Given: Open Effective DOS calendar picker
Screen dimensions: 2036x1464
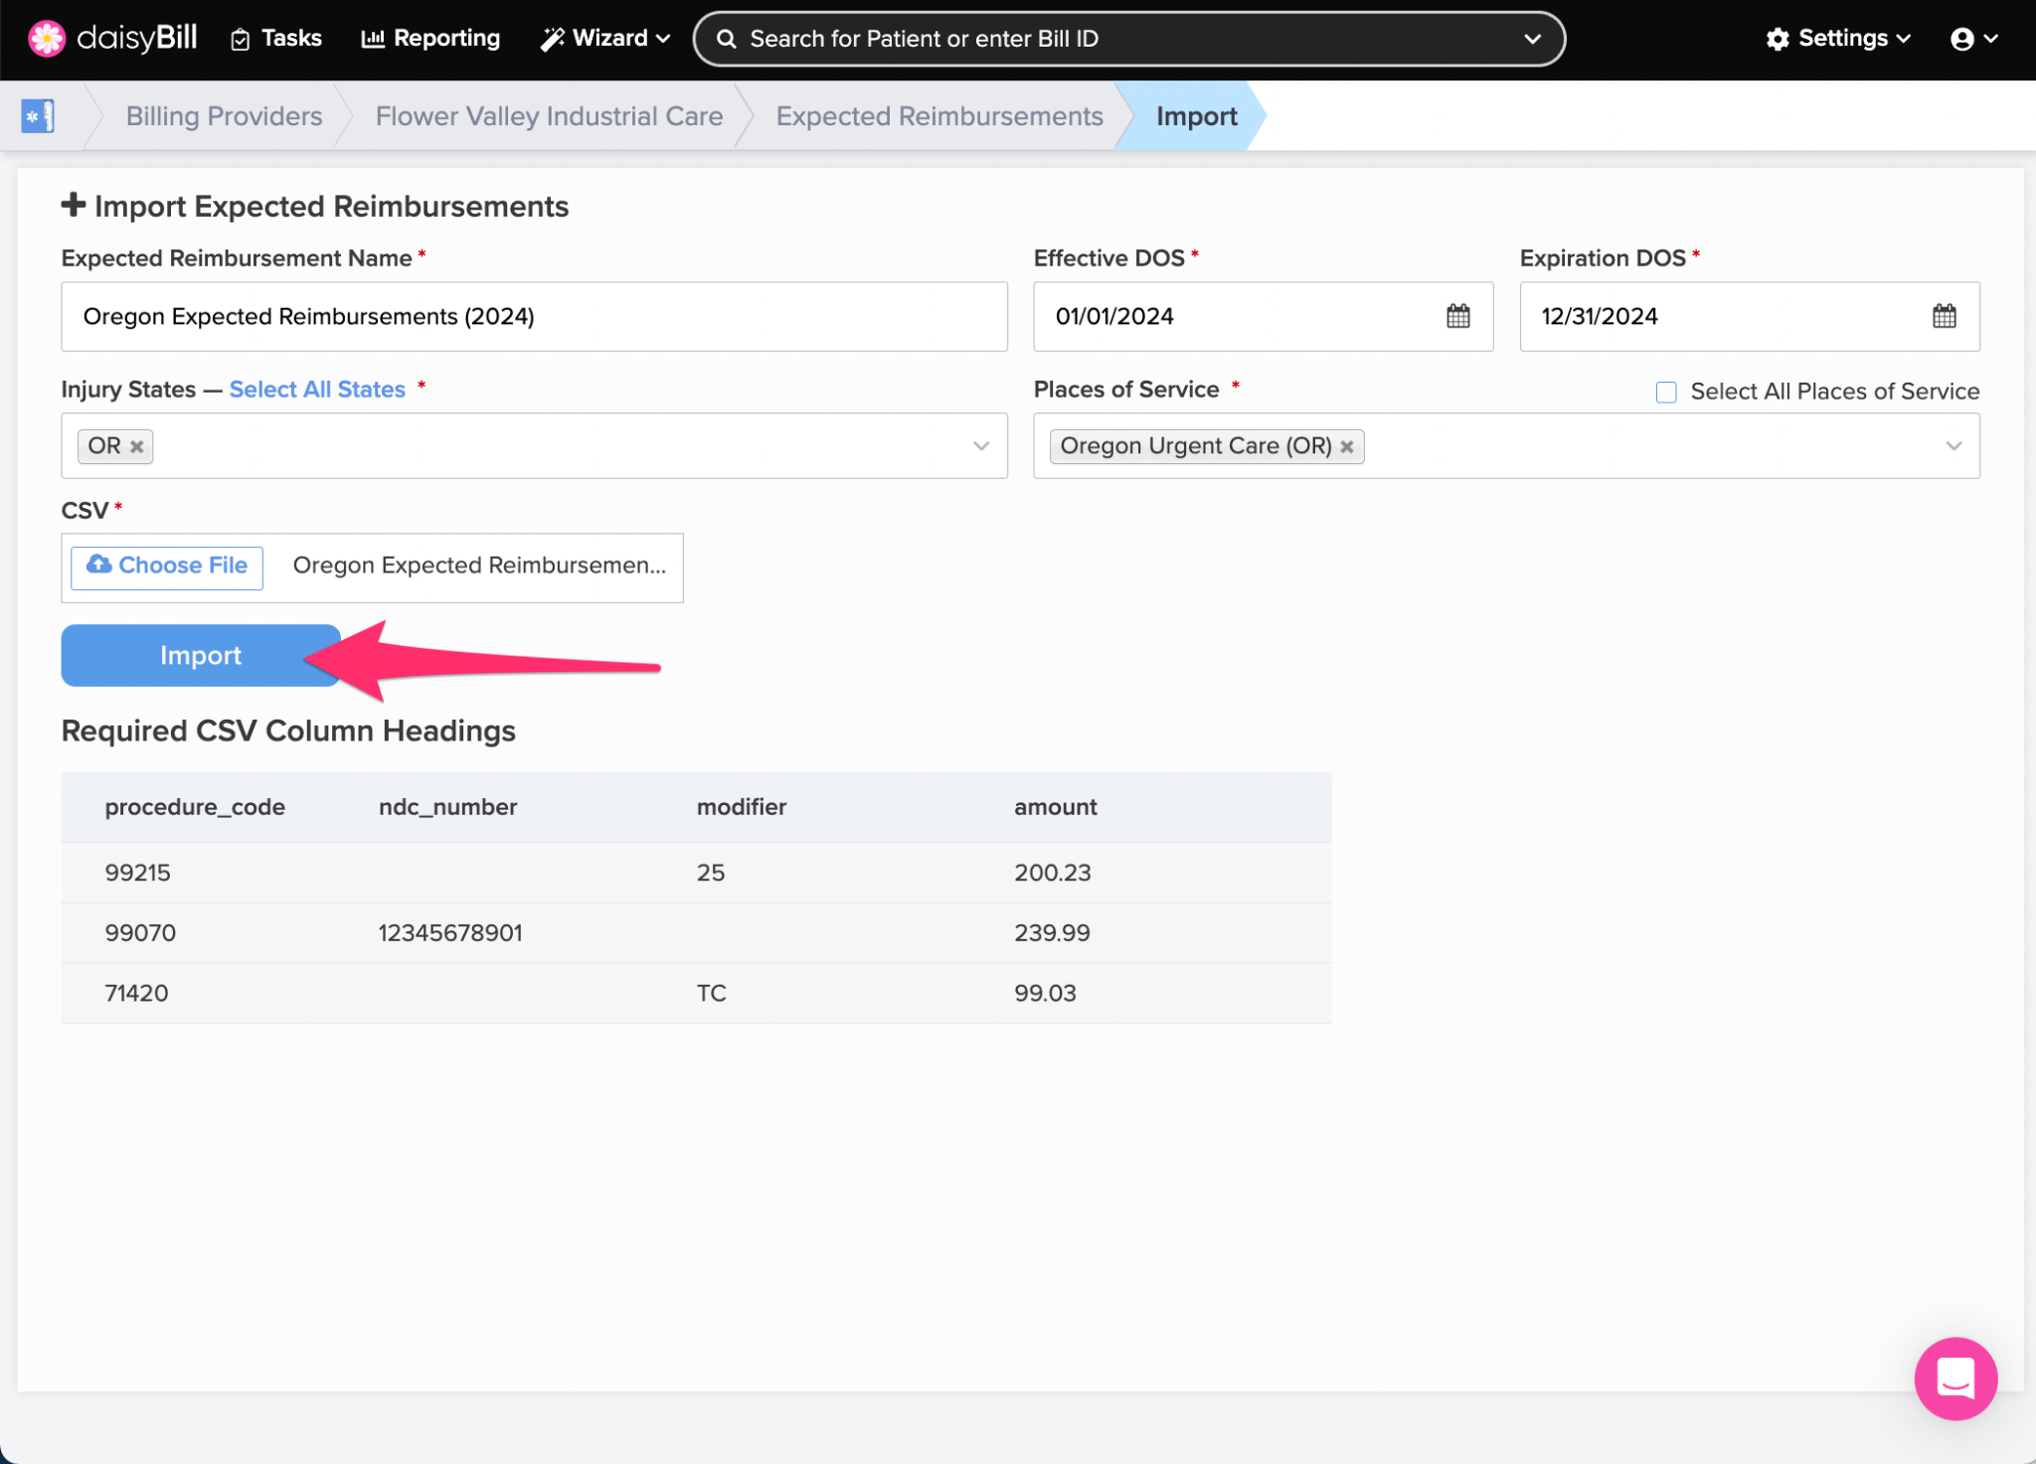Looking at the screenshot, I should (1457, 316).
